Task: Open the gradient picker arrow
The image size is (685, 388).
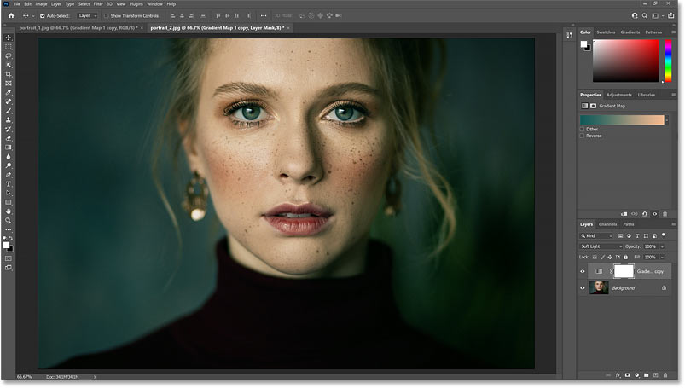Action: [666, 119]
